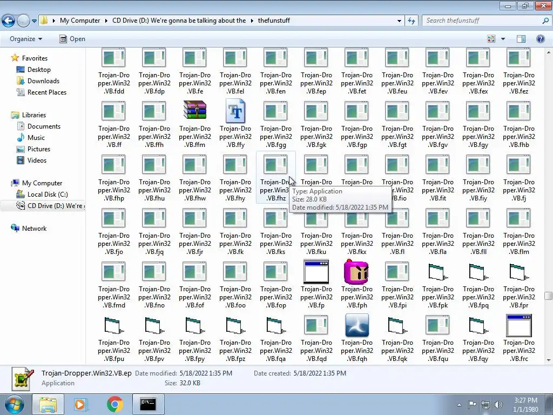553x415 pixels.
Task: Open Libraries in the navigation pane
Action: 34,115
